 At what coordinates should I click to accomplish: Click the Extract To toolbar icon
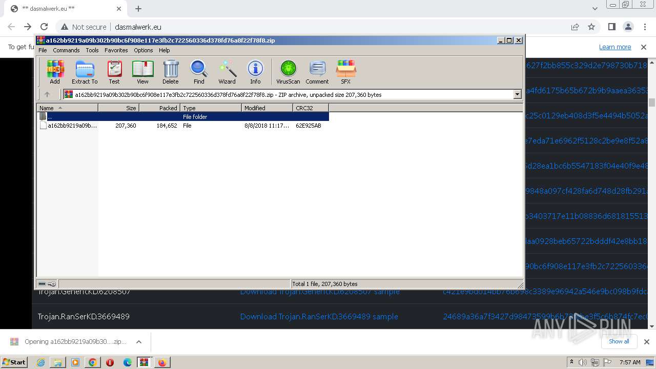pos(85,72)
